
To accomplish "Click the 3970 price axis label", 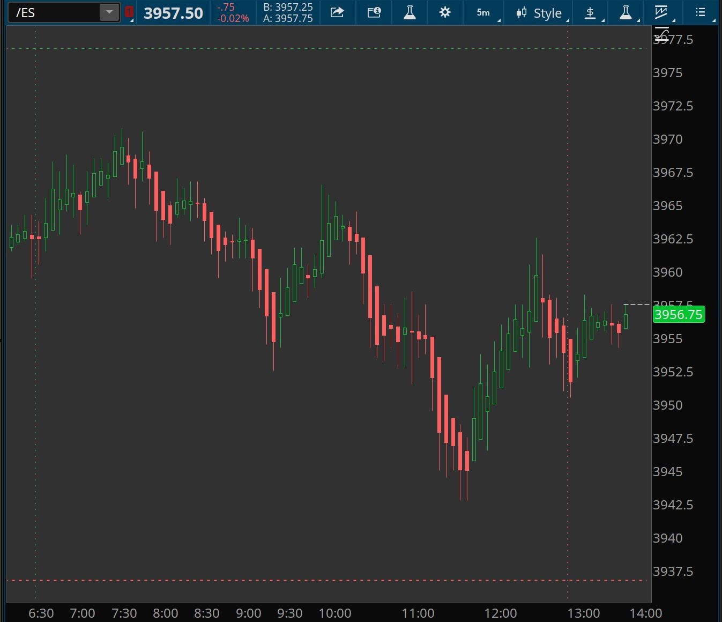I will coord(667,139).
